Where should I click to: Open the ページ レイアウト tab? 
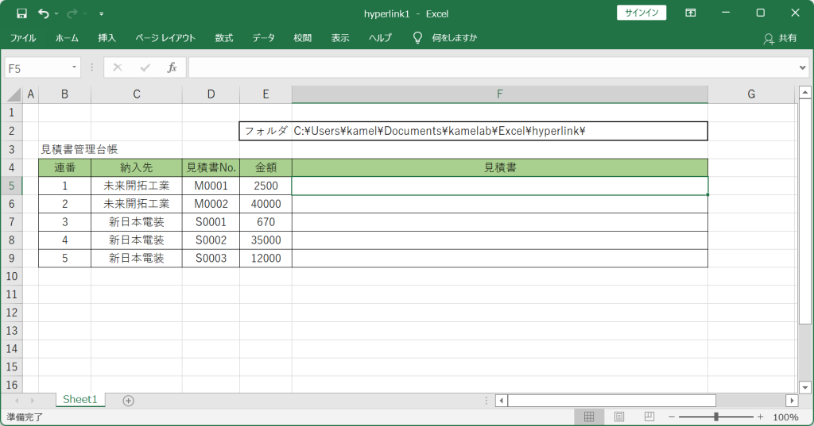click(165, 38)
